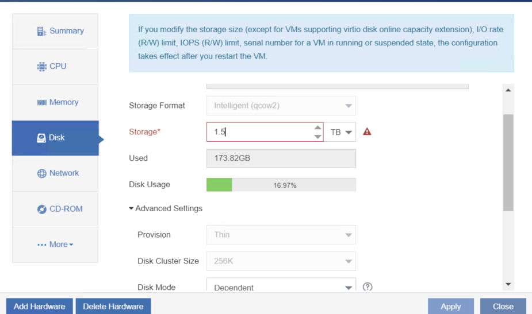Click the Summary icon in the sidebar
This screenshot has width=532, height=314.
click(41, 32)
